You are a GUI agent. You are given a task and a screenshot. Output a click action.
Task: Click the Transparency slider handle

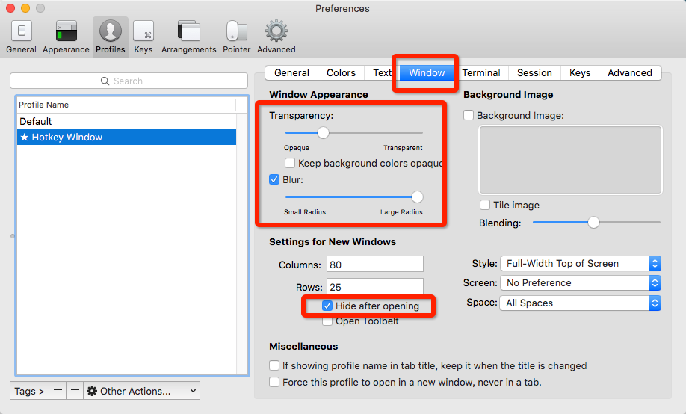323,132
